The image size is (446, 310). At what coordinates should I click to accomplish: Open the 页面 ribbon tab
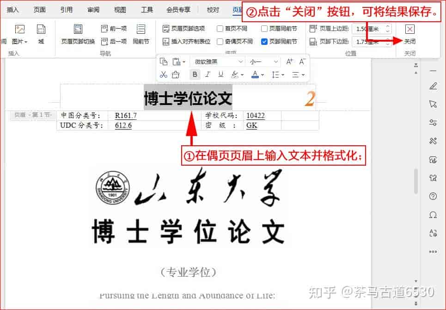pyautogui.click(x=40, y=10)
